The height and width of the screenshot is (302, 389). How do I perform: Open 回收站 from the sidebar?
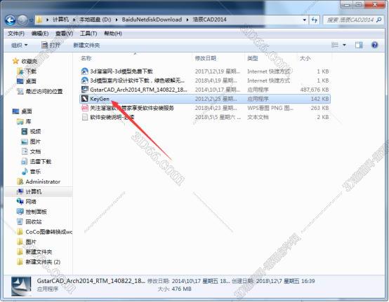point(29,222)
